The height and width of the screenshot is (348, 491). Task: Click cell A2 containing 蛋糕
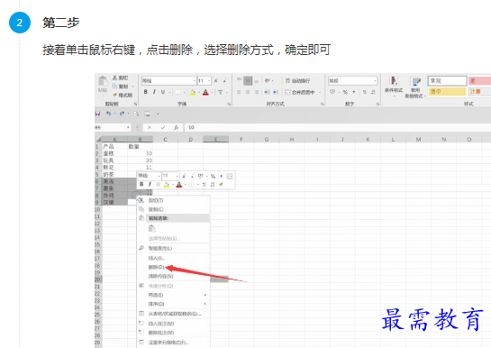coord(115,153)
